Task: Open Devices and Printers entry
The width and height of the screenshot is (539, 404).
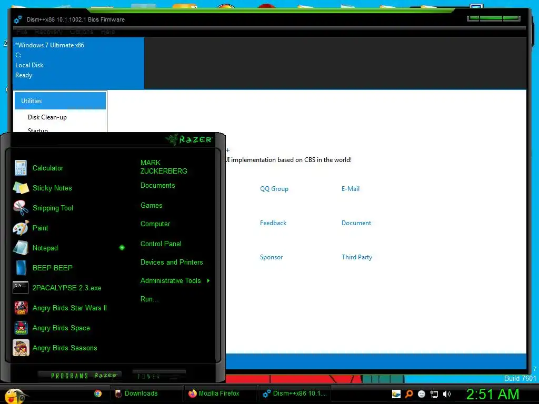Action: pos(172,262)
